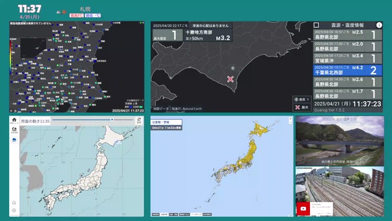The image size is (392, 221).
Task: Click the outlined home icon near sidebar bottom
Action: point(14,203)
